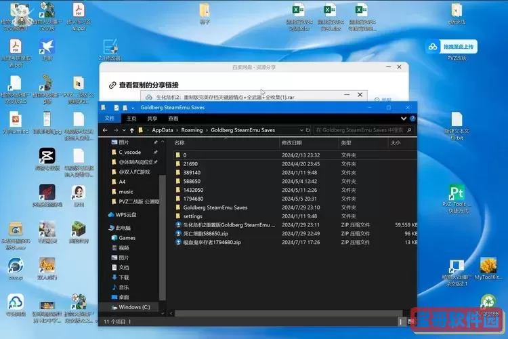Click the Properties icon in the quick access toolbar
Screen dimensions: 508x339
point(117,108)
